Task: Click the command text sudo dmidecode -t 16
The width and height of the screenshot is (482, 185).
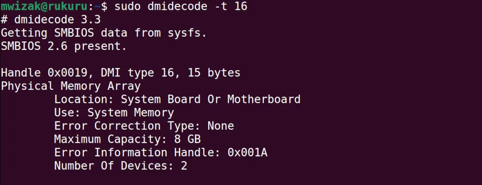Action: click(x=181, y=6)
